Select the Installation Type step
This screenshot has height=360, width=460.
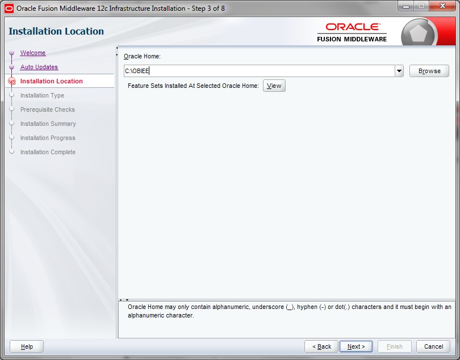[x=42, y=95]
